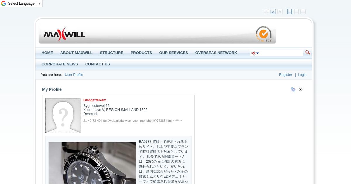Choose the widest page width layout

[303, 12]
